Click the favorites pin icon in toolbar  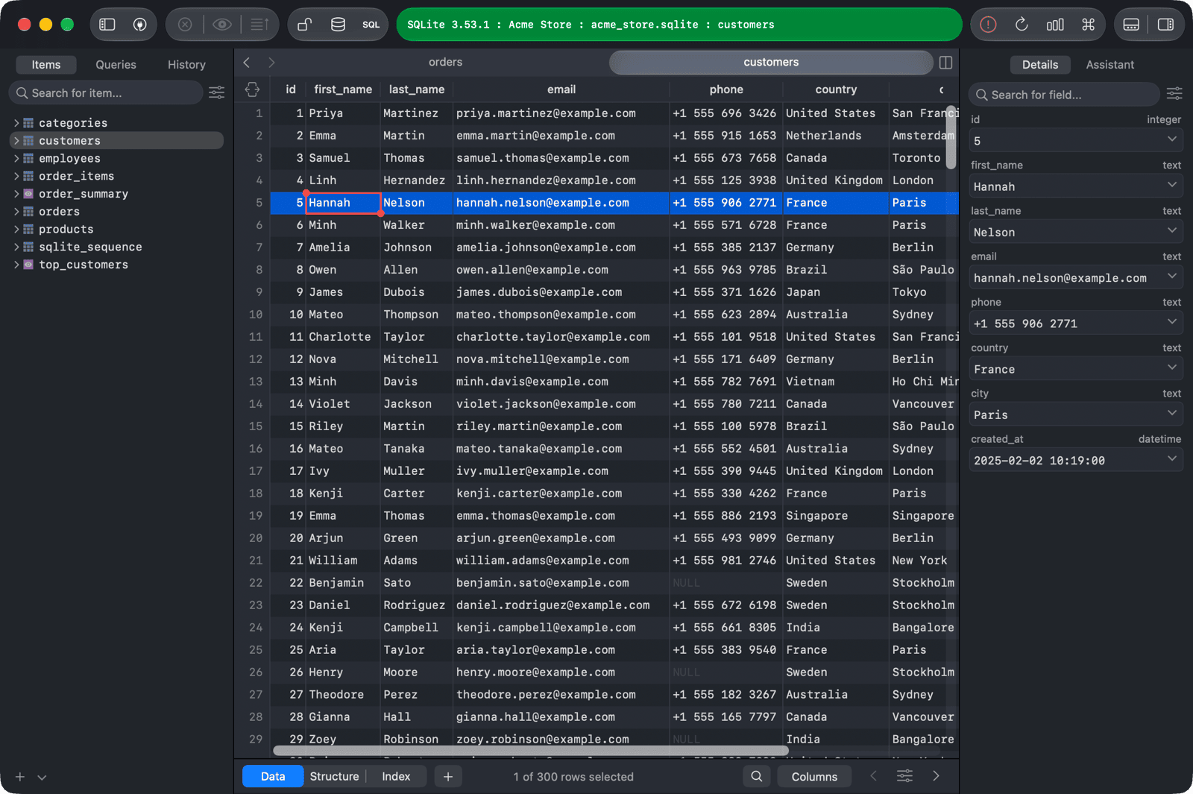[139, 25]
